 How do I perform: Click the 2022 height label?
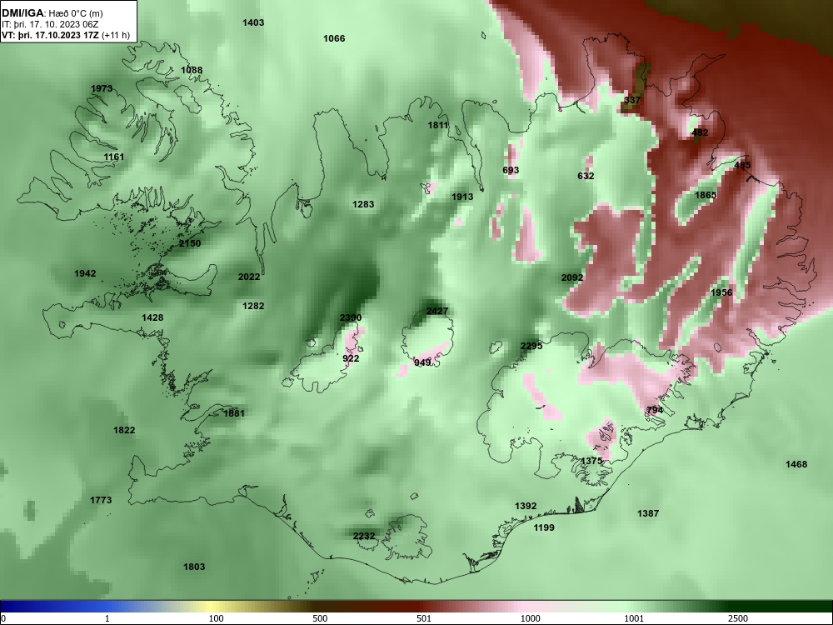coord(248,277)
